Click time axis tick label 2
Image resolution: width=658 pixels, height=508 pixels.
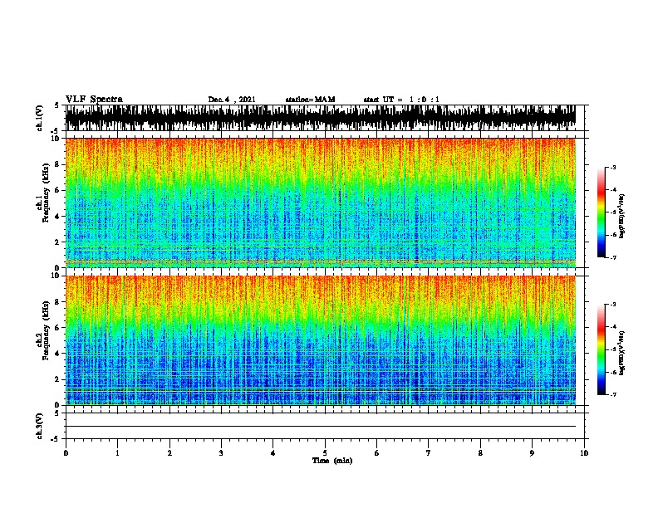[x=169, y=453]
